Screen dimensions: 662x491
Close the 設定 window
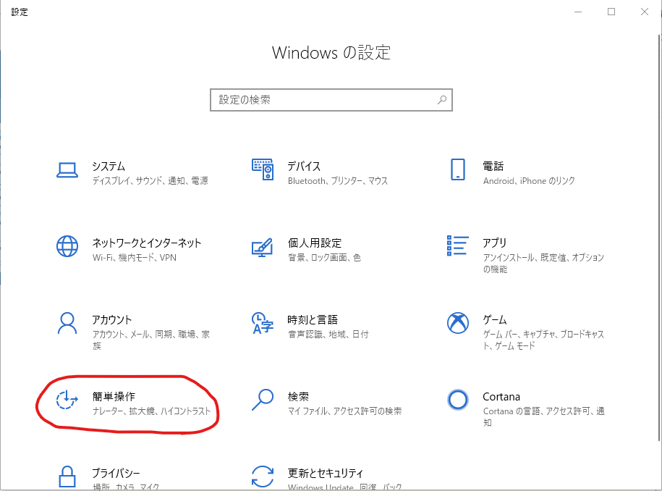(644, 12)
